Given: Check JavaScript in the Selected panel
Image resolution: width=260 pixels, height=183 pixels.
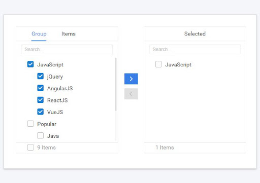Looking at the screenshot, I should 158,64.
